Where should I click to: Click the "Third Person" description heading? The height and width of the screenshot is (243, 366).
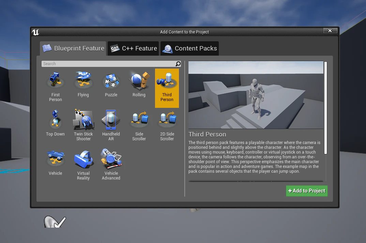click(207, 134)
